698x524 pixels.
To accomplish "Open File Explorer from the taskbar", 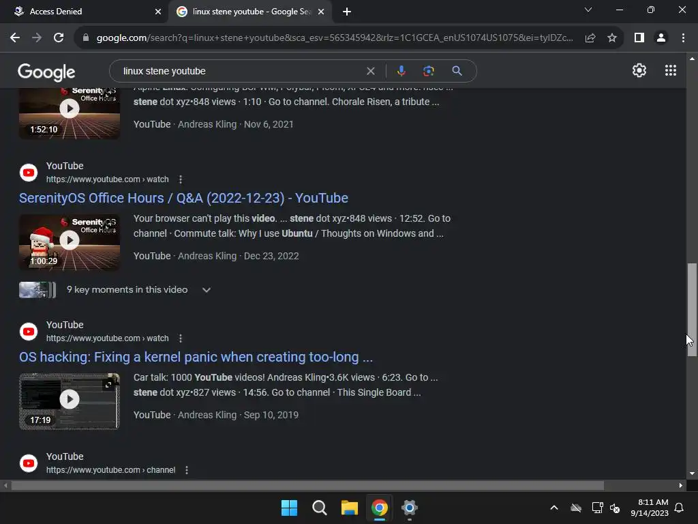I will tap(350, 508).
